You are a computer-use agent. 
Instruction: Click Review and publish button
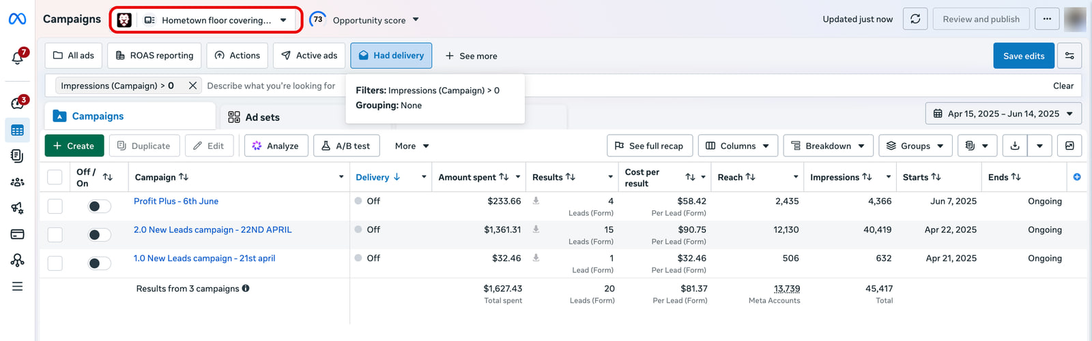981,19
